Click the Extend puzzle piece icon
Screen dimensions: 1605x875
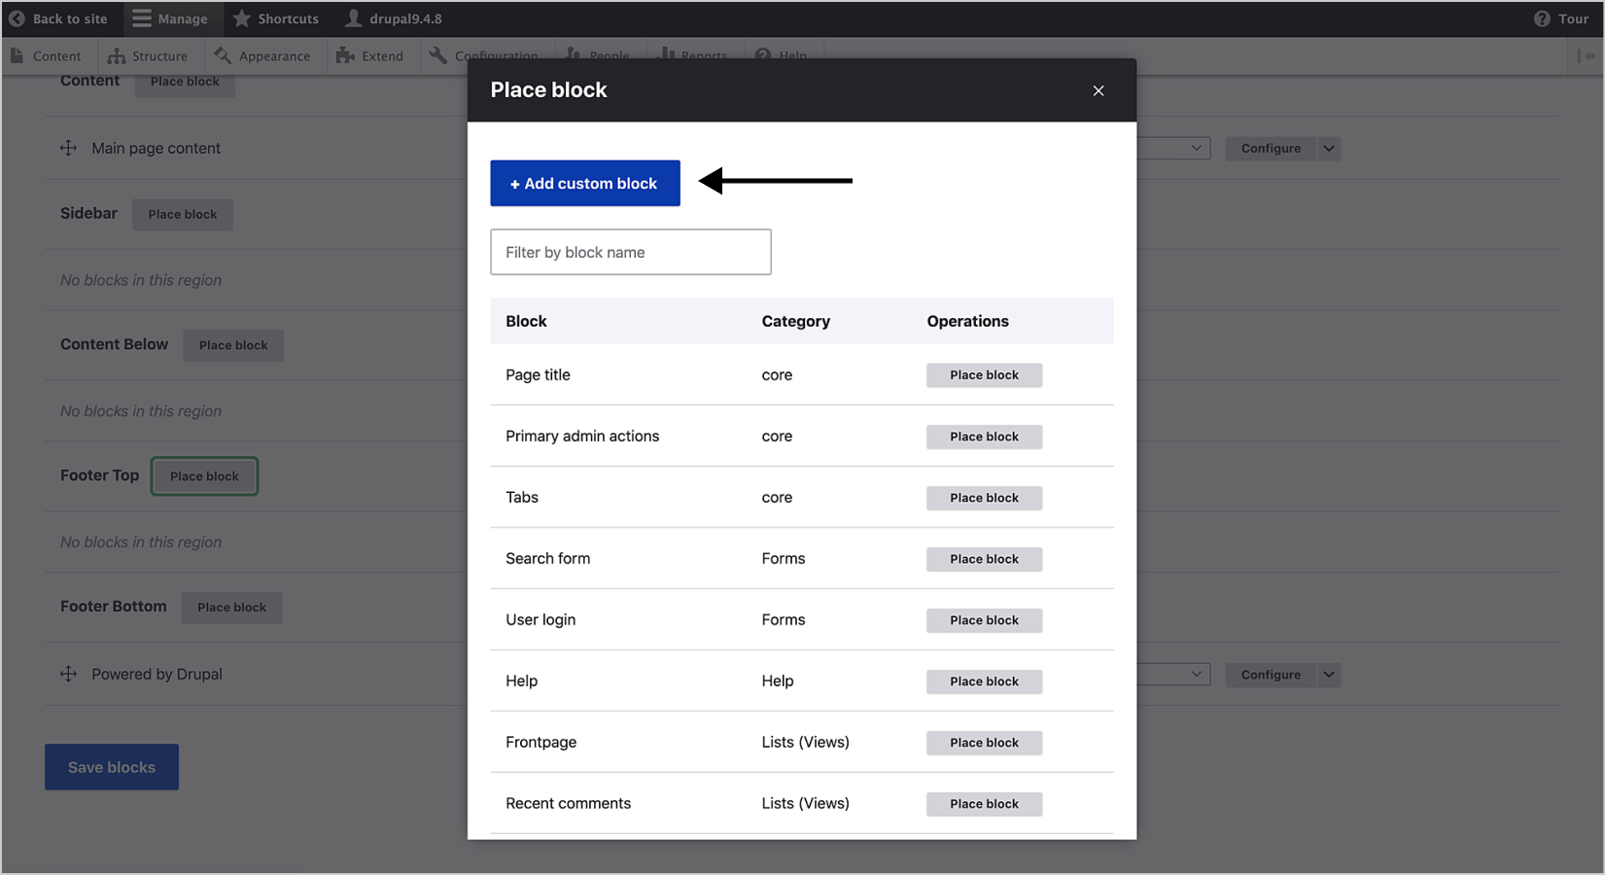[345, 56]
